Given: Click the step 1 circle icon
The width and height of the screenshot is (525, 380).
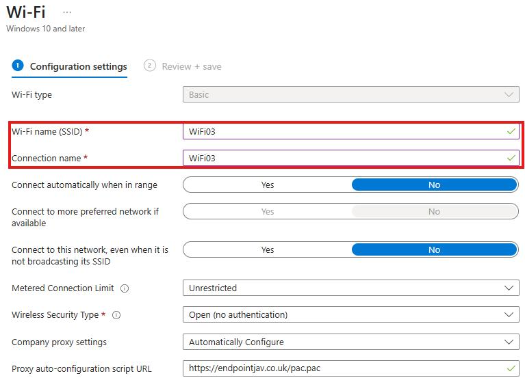Looking at the screenshot, I should click(18, 66).
